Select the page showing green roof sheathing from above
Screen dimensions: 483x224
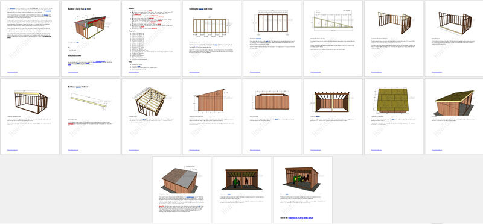[x=394, y=116]
